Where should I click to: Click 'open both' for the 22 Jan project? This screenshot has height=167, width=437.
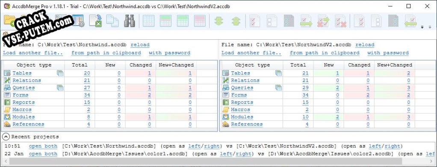tap(43, 154)
